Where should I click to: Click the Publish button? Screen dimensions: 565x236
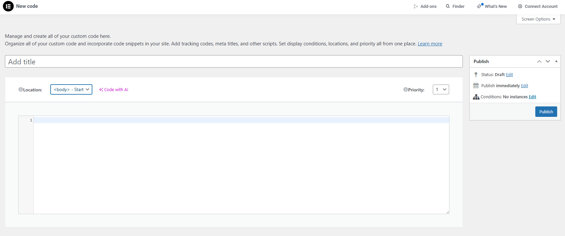(x=546, y=112)
